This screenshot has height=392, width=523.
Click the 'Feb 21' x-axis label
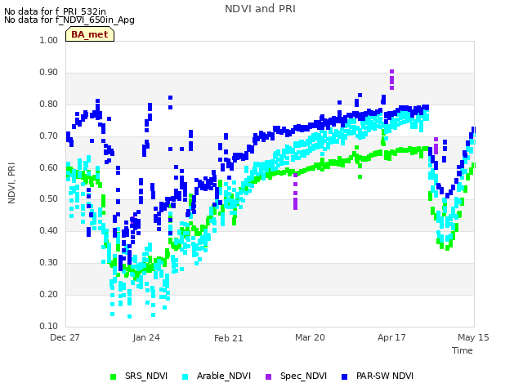click(229, 338)
